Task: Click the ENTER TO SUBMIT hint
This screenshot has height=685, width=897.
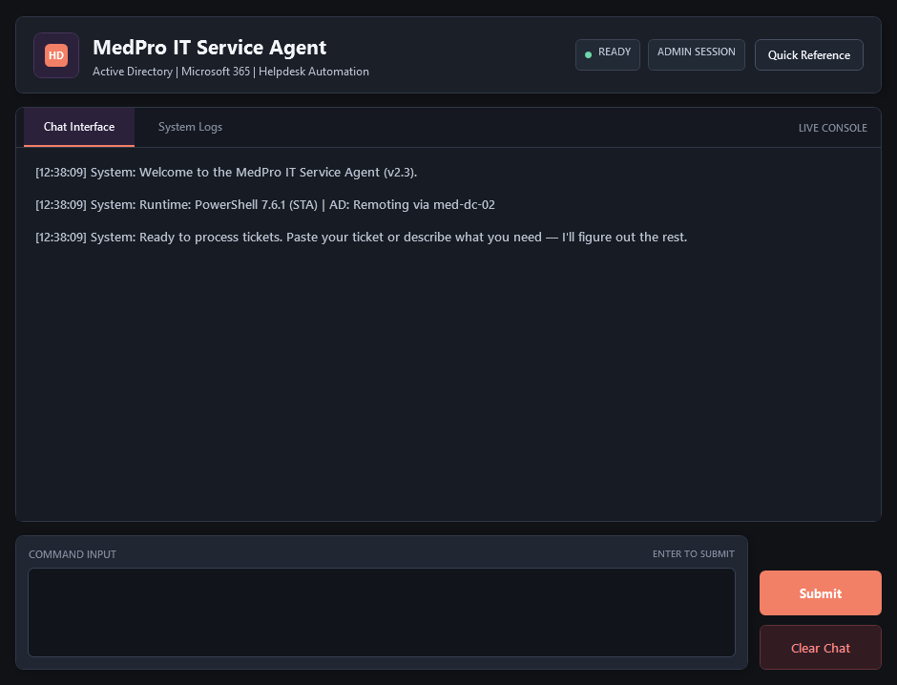Action: [x=694, y=553]
